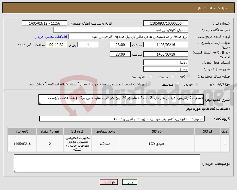Click the resize handle of شرح کلی نیاز box
This screenshot has width=237, height=190.
pos(40,103)
